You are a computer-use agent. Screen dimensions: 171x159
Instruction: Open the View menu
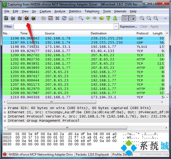point(25,11)
